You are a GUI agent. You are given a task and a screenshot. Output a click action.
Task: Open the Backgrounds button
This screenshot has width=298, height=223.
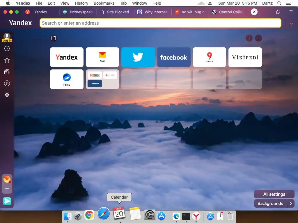(x=270, y=204)
